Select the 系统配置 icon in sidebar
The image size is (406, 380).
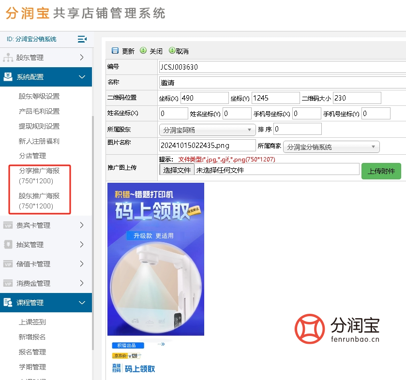pyautogui.click(x=8, y=77)
